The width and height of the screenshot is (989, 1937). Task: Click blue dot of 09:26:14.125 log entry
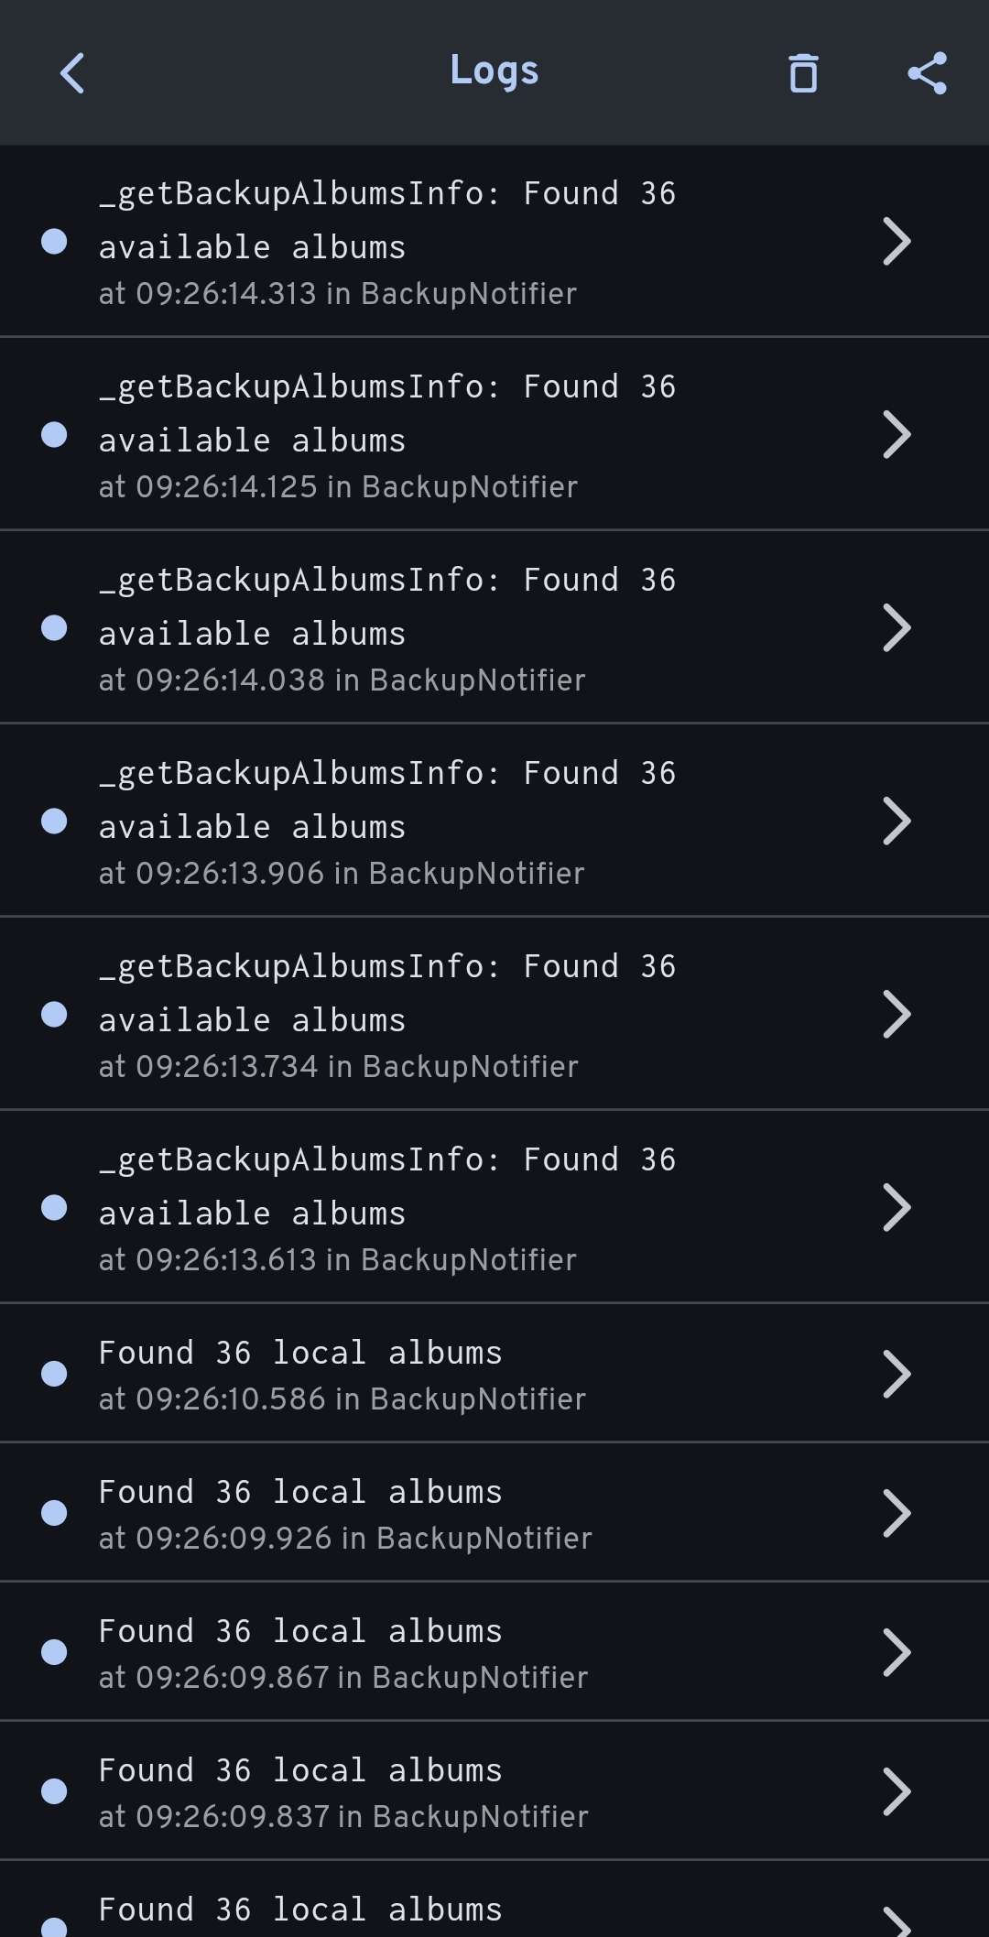coord(54,434)
